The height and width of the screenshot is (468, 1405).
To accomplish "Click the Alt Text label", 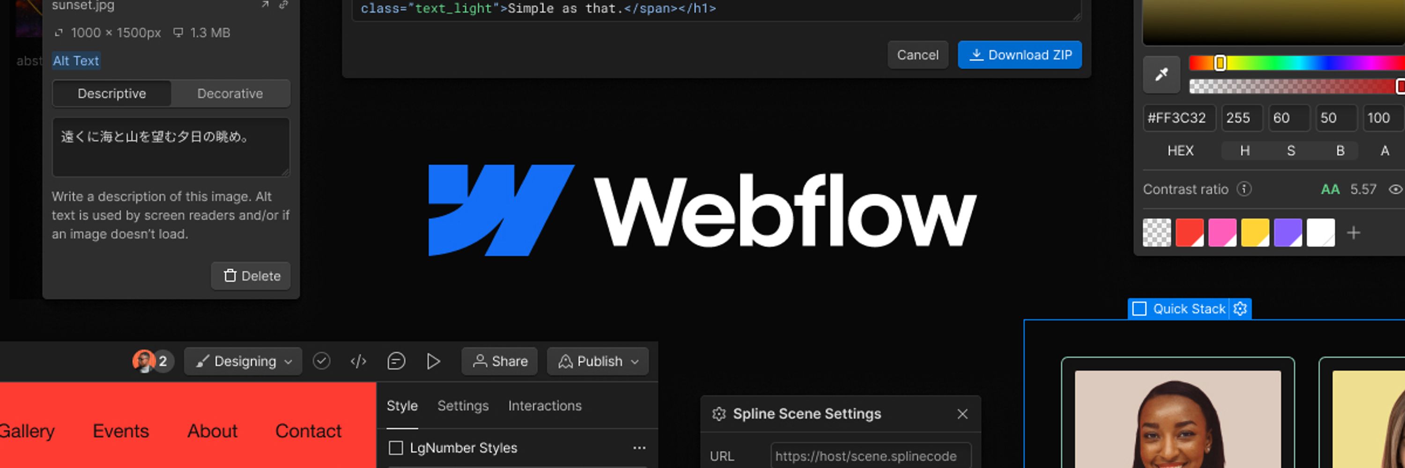I will click(76, 60).
